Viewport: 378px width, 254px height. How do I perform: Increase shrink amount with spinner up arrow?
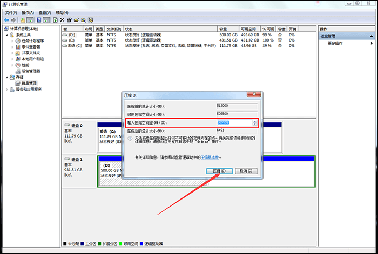tap(255, 121)
